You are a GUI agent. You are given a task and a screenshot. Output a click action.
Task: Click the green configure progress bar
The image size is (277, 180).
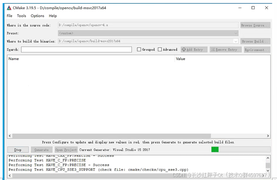215,150
